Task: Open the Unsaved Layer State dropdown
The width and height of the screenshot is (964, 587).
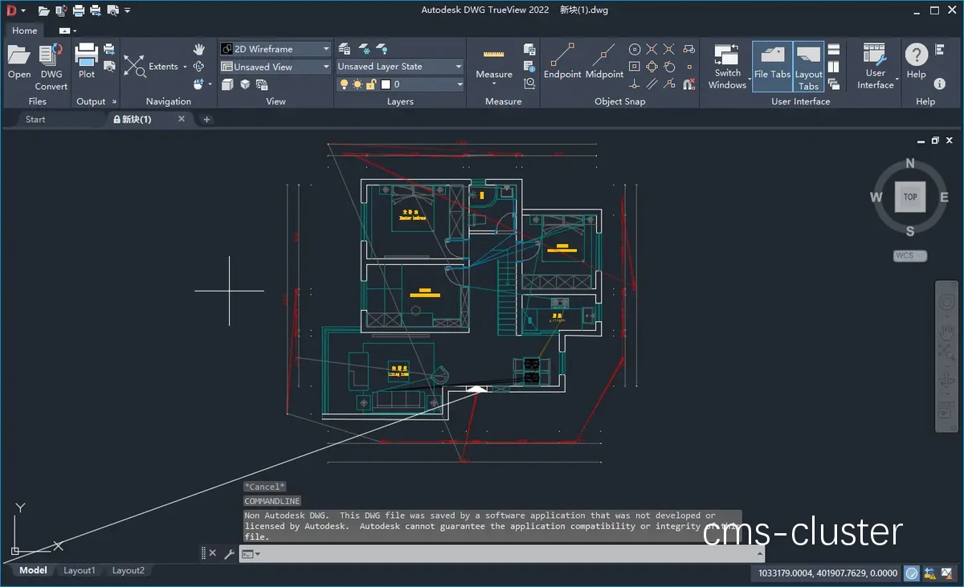Action: click(400, 67)
